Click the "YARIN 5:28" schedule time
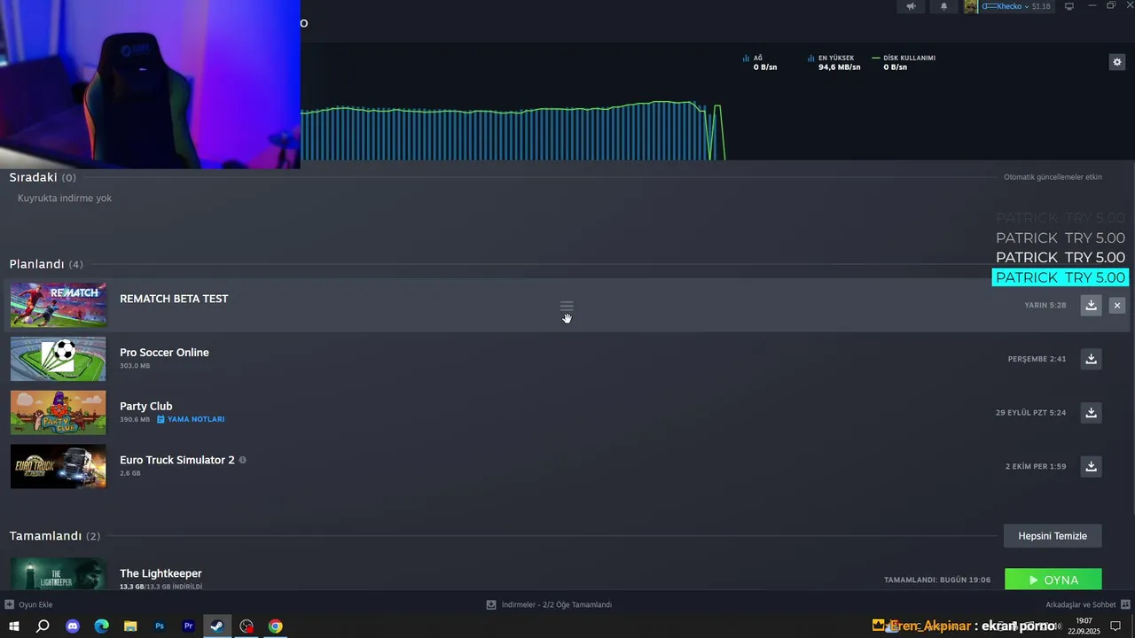The height and width of the screenshot is (638, 1135). (1045, 305)
